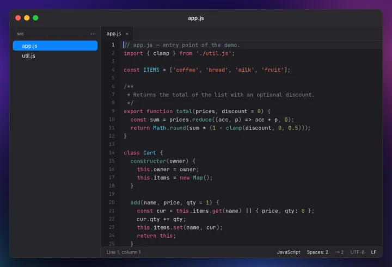Open the UTF-8 encoding selector
The width and height of the screenshot is (392, 267).
pos(357,252)
